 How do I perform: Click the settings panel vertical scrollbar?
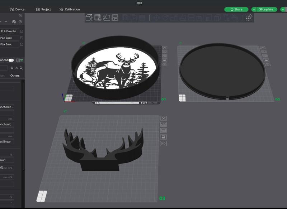point(23,126)
